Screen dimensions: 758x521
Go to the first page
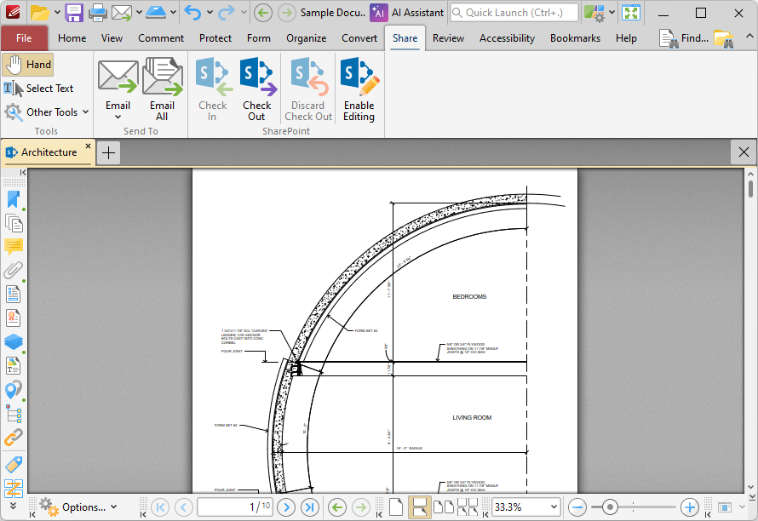pos(160,507)
